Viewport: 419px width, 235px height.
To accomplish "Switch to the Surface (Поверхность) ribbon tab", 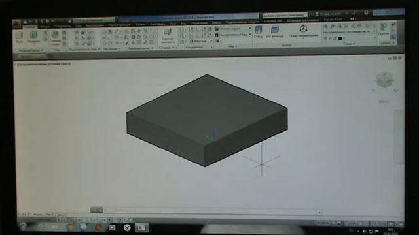I will (x=62, y=26).
